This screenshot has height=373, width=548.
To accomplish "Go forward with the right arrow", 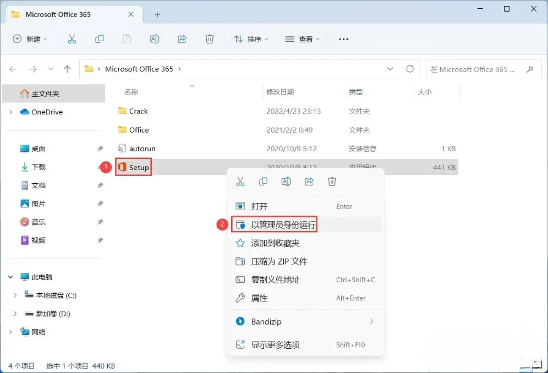I will tap(33, 69).
